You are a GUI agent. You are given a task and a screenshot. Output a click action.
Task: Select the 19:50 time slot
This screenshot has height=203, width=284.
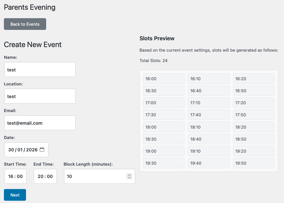click(x=253, y=163)
